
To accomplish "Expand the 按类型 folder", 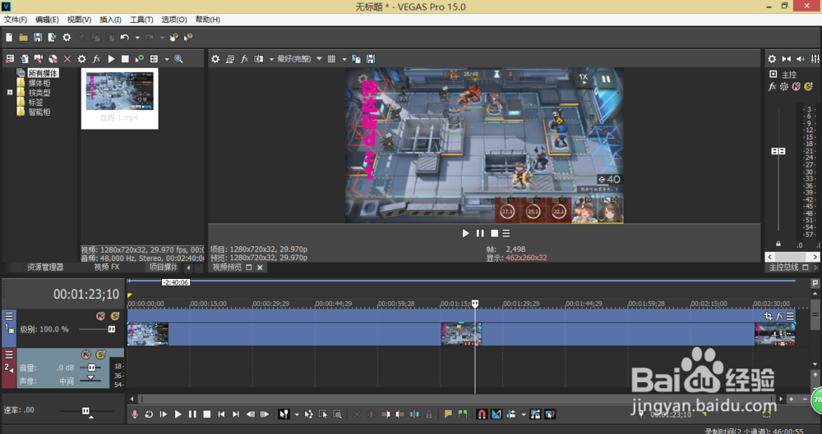I will [9, 93].
